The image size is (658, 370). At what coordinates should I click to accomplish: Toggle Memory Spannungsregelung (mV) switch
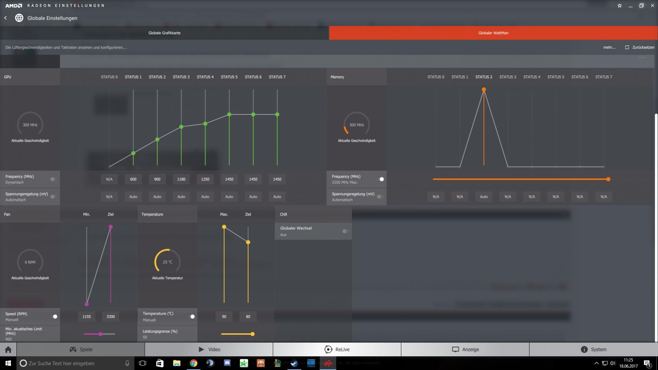[380, 196]
